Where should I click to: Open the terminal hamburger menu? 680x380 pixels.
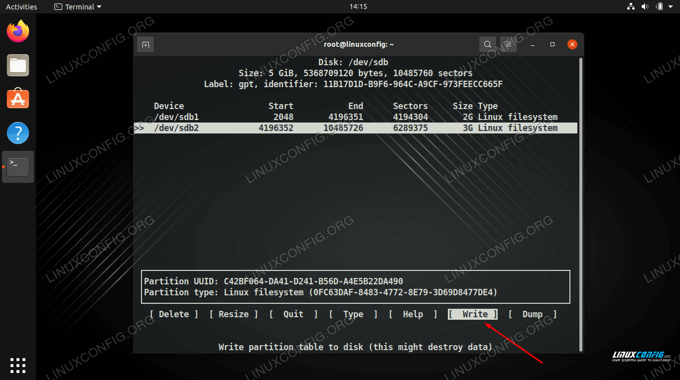(508, 44)
